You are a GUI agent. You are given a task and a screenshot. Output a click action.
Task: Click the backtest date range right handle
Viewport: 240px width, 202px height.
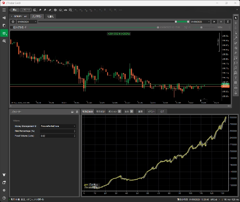point(188,22)
